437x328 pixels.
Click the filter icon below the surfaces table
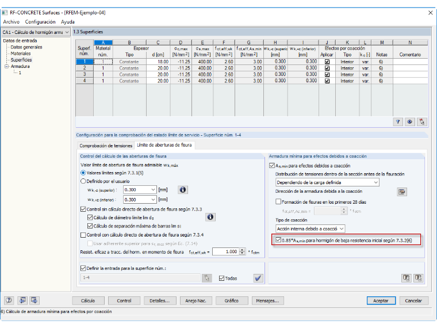pos(398,121)
